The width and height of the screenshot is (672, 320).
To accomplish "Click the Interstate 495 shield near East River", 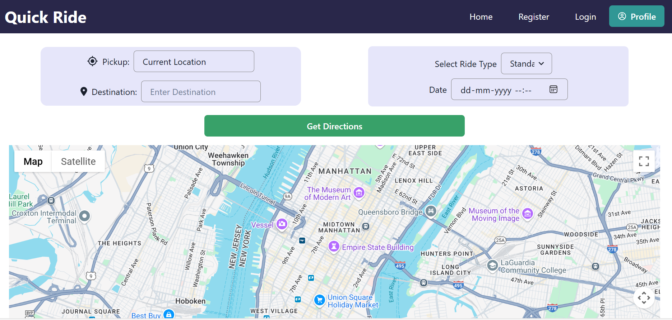I will tap(400, 266).
